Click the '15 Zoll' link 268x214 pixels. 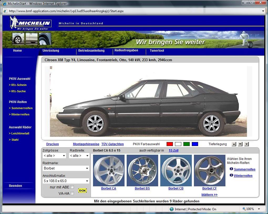(173, 150)
